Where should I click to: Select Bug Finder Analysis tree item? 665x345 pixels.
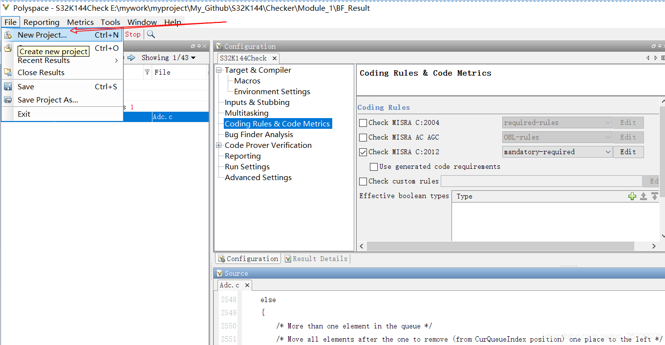(x=259, y=135)
